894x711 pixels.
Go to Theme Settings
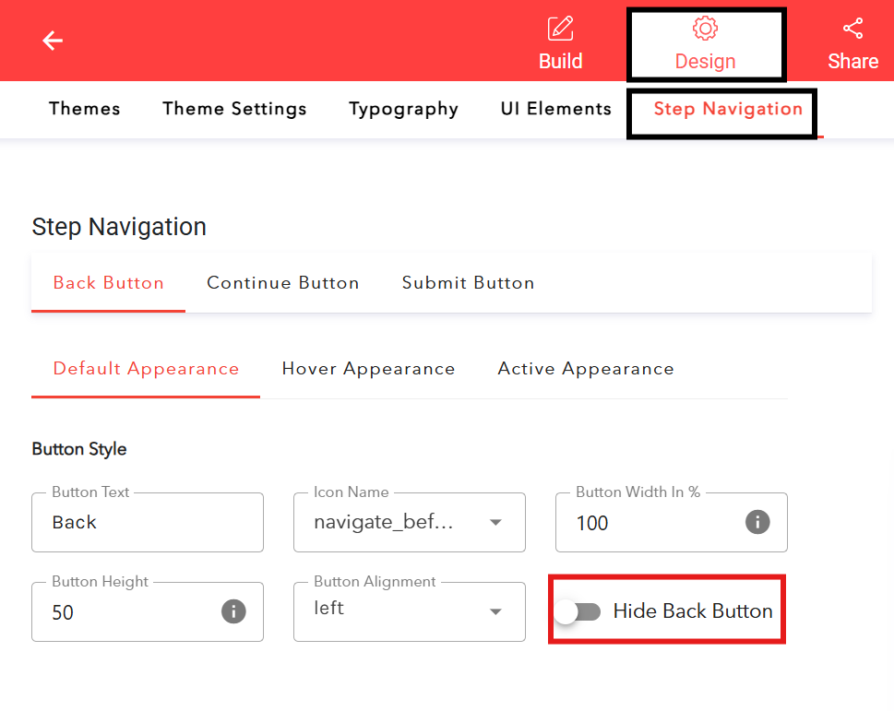[x=233, y=109]
